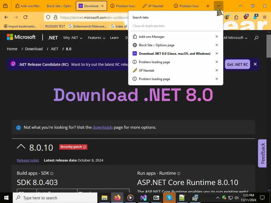Open uBlock Origin toolbar icon
The image size is (271, 203).
pos(246,17)
